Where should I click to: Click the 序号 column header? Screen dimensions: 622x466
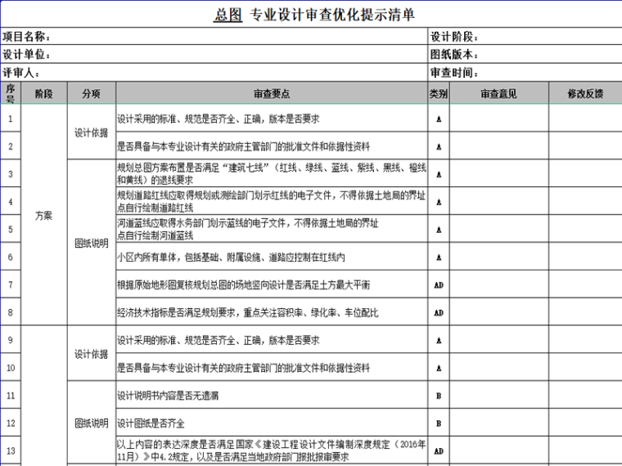pos(11,93)
